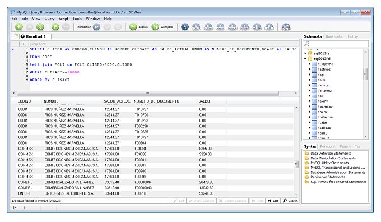Choose the SELECT clause tool
This screenshot has height=222, width=381.
point(196,27)
